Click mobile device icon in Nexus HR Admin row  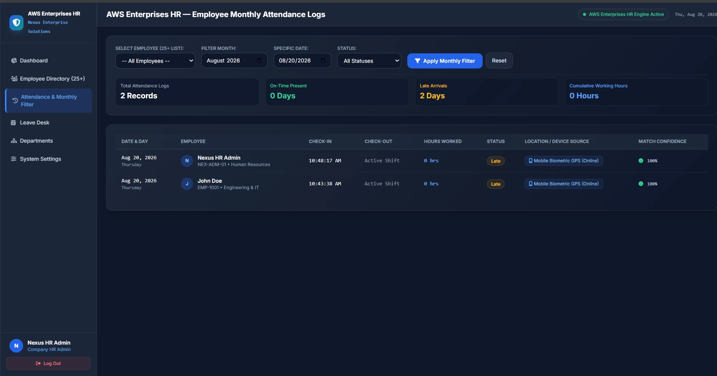531,161
